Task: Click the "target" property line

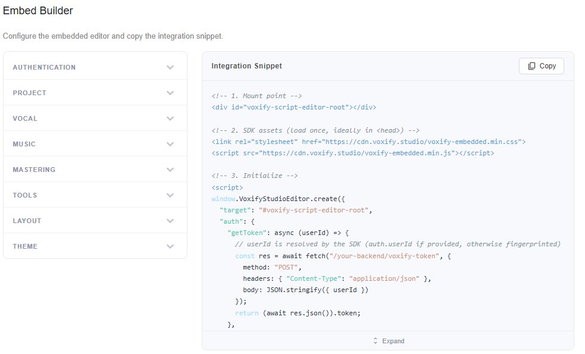Action: 296,211
